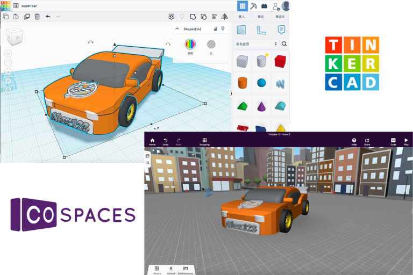Click Share in the CoSpaces toolbar
The height and width of the screenshot is (275, 413).
(367, 142)
